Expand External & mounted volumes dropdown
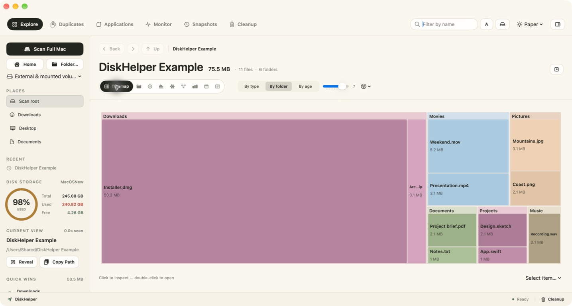 45,76
